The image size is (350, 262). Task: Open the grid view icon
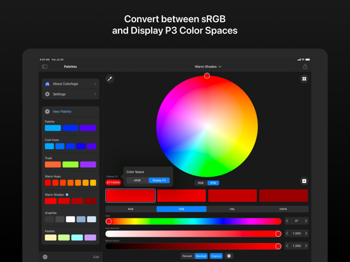click(x=304, y=79)
